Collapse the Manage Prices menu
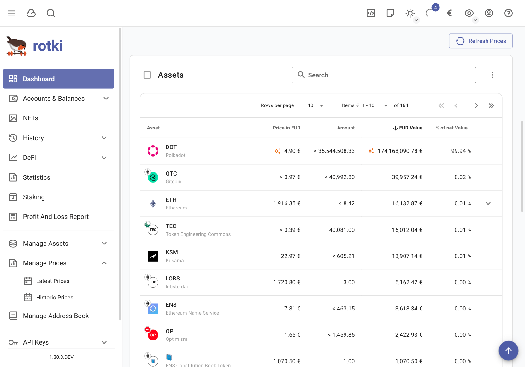This screenshot has width=525, height=367. pyautogui.click(x=59, y=263)
